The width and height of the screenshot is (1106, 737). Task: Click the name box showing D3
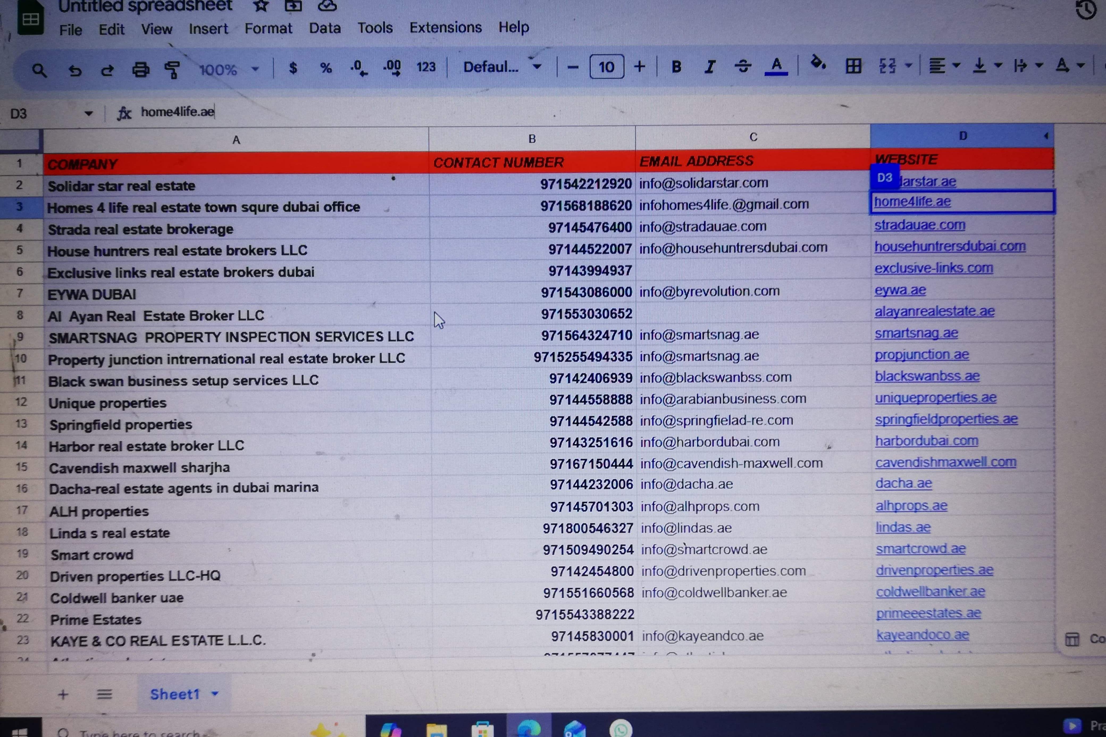pos(19,113)
